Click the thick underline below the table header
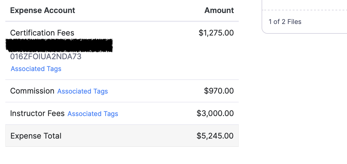 (x=122, y=21)
